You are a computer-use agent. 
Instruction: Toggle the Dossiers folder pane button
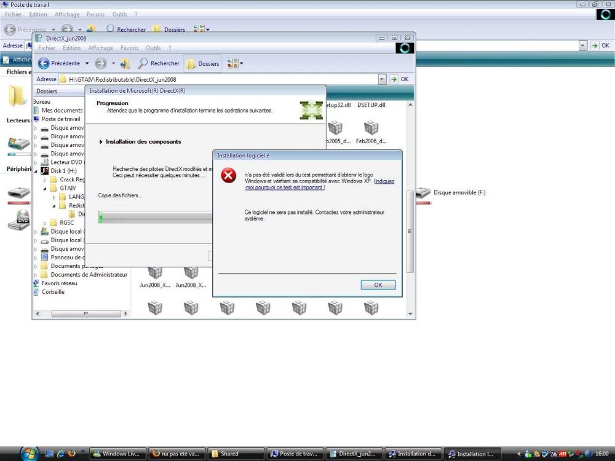(x=202, y=63)
